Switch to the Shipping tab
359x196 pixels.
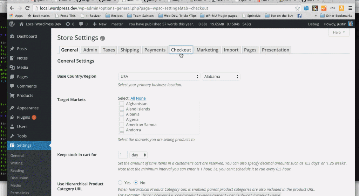(130, 50)
